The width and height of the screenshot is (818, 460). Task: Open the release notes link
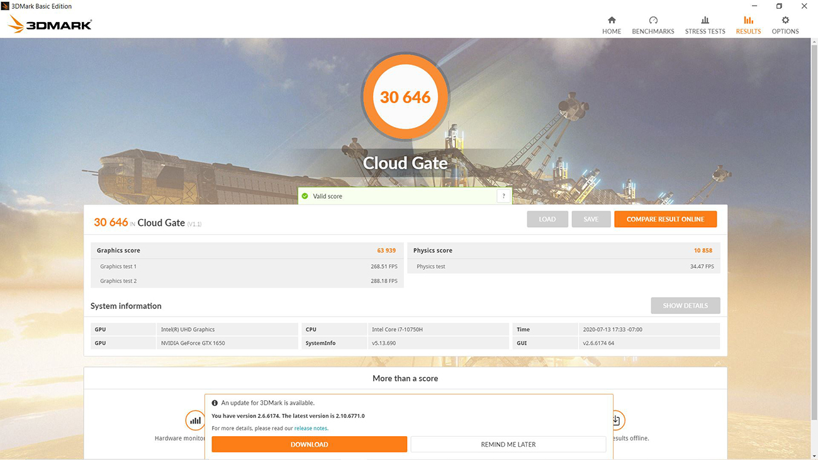coord(311,429)
